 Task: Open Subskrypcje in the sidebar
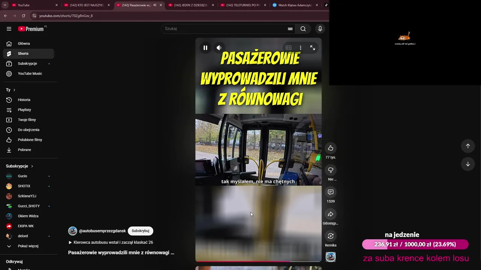pyautogui.click(x=29, y=64)
